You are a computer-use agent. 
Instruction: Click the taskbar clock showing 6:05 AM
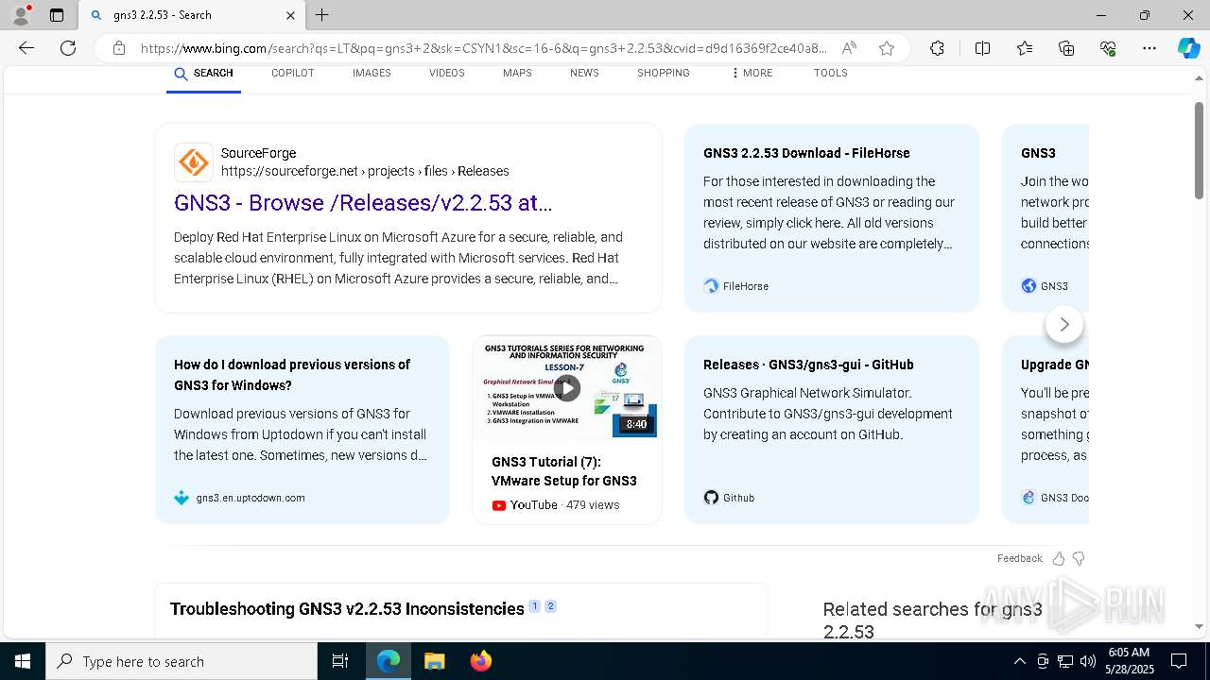pyautogui.click(x=1129, y=661)
